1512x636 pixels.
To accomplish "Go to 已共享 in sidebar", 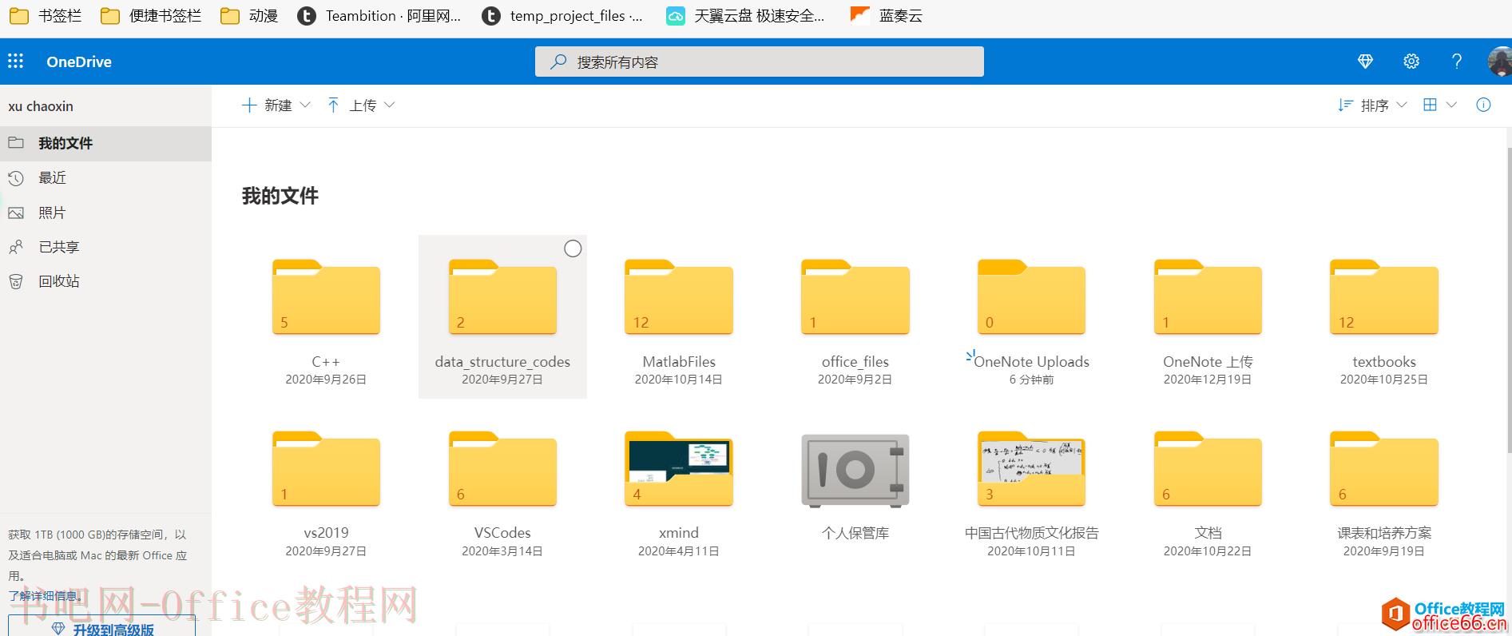I will [x=105, y=247].
